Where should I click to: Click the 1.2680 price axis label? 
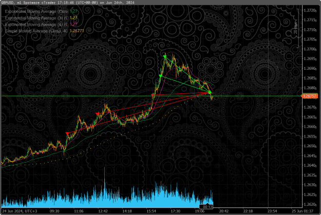tap(310, 88)
